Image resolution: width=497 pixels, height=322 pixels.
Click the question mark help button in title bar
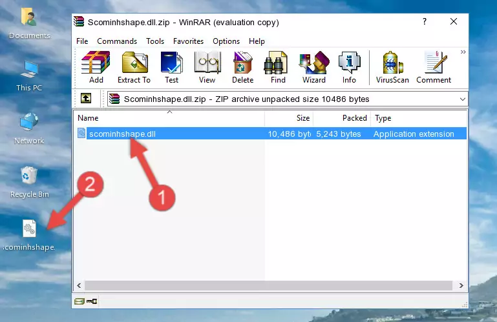425,21
